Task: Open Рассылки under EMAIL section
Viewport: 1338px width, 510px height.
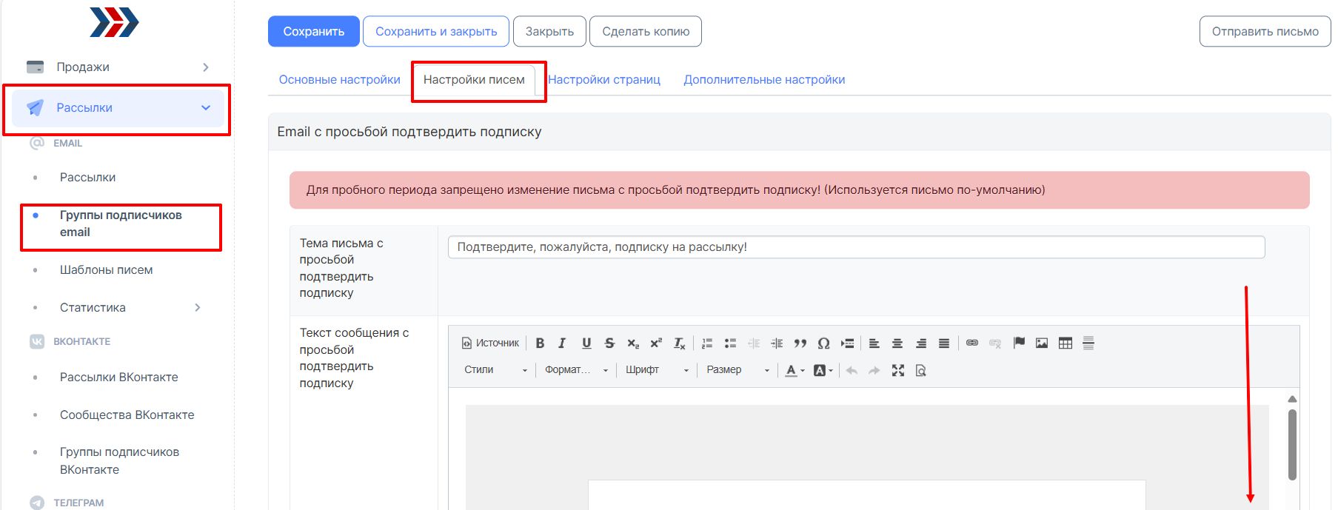Action: click(87, 178)
